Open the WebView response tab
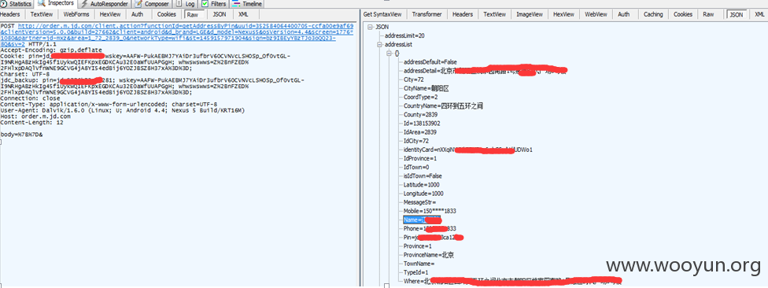Image resolution: width=768 pixels, height=288 pixels. pyautogui.click(x=596, y=14)
